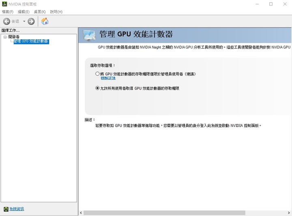This screenshot has width=292, height=216.
Task: Close the NVIDIA control panel window
Action: [285, 4]
